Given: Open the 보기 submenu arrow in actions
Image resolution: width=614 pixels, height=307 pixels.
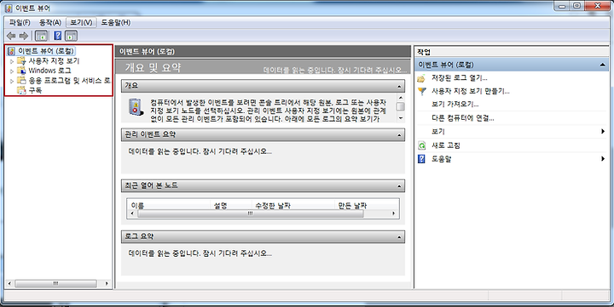Looking at the screenshot, I should pos(603,132).
